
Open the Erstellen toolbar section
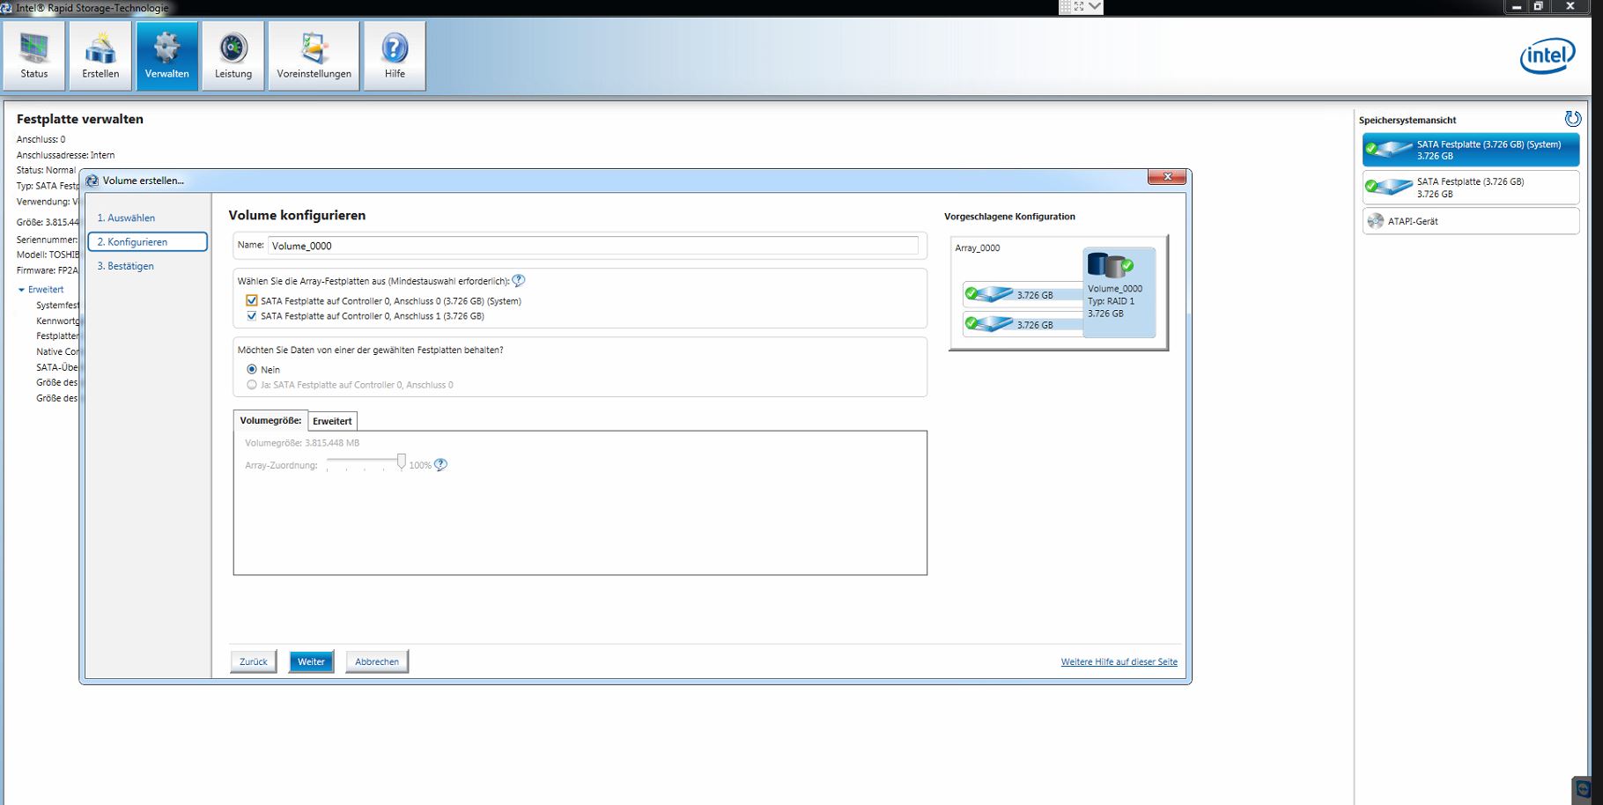(100, 55)
